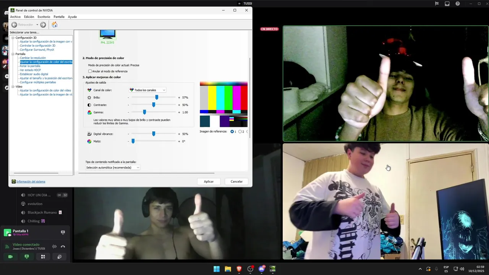Click the Retroceder back arrow icon

(x=14, y=25)
